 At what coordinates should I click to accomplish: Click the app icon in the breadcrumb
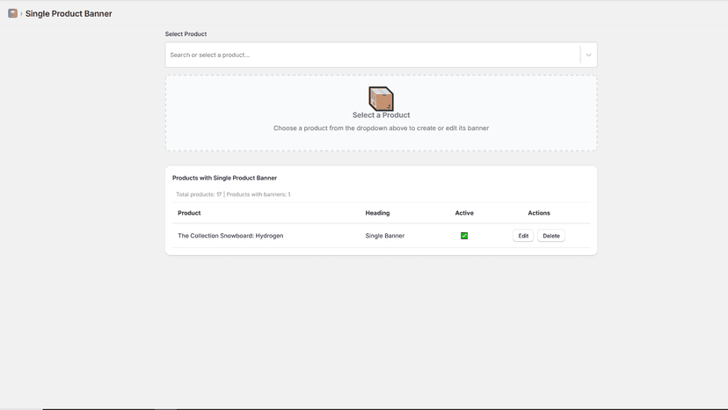(12, 13)
